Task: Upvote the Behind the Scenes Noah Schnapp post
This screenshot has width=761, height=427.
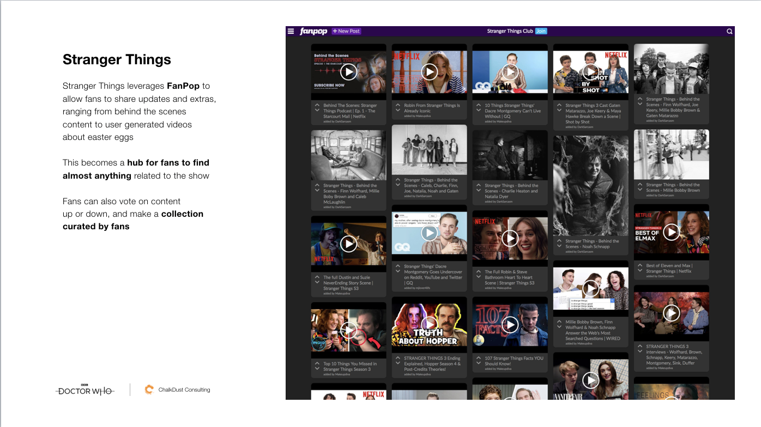Action: 559,240
